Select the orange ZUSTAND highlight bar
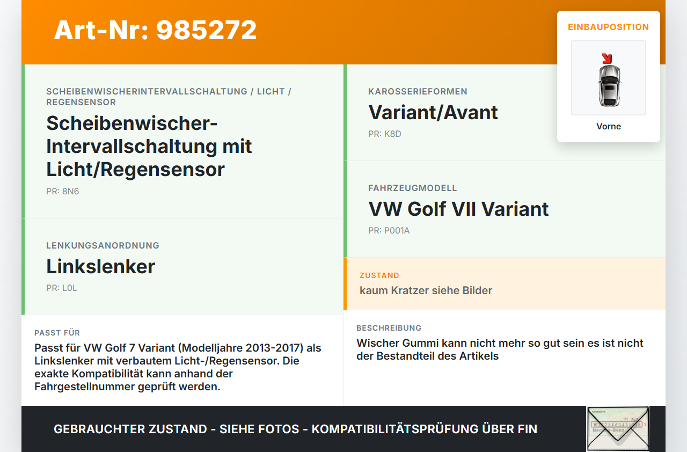The height and width of the screenshot is (452, 687). point(346,285)
